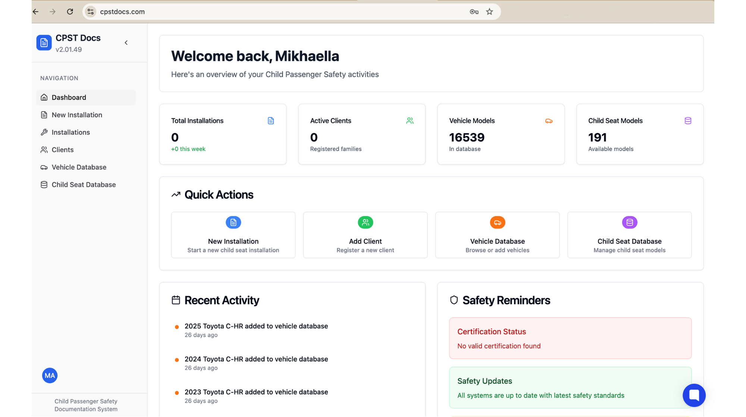Click the cpstdocs.com address bar
Viewport: 746px width, 417px height.
(261, 12)
